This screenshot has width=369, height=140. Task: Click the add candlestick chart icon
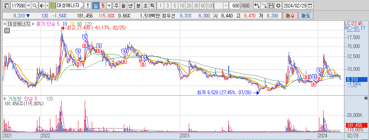pos(257,6)
